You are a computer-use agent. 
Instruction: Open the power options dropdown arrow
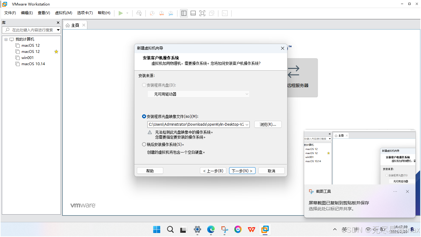(127, 13)
